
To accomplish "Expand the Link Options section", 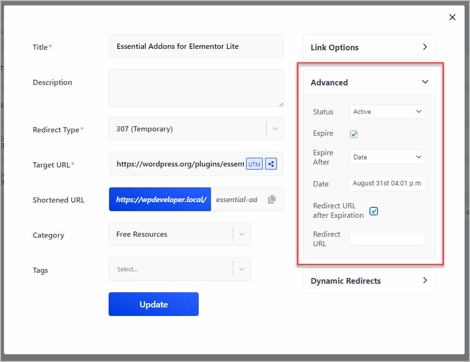I will tap(369, 47).
